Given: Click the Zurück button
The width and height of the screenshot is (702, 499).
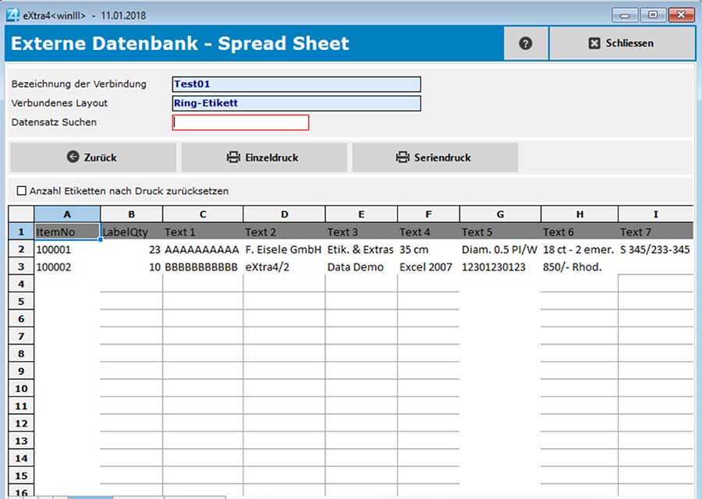Looking at the screenshot, I should pos(92,157).
